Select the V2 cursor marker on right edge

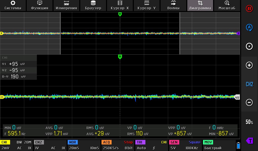click(237, 97)
